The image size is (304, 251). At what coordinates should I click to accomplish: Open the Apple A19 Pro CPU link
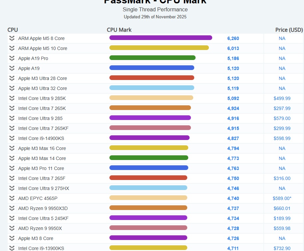point(33,58)
